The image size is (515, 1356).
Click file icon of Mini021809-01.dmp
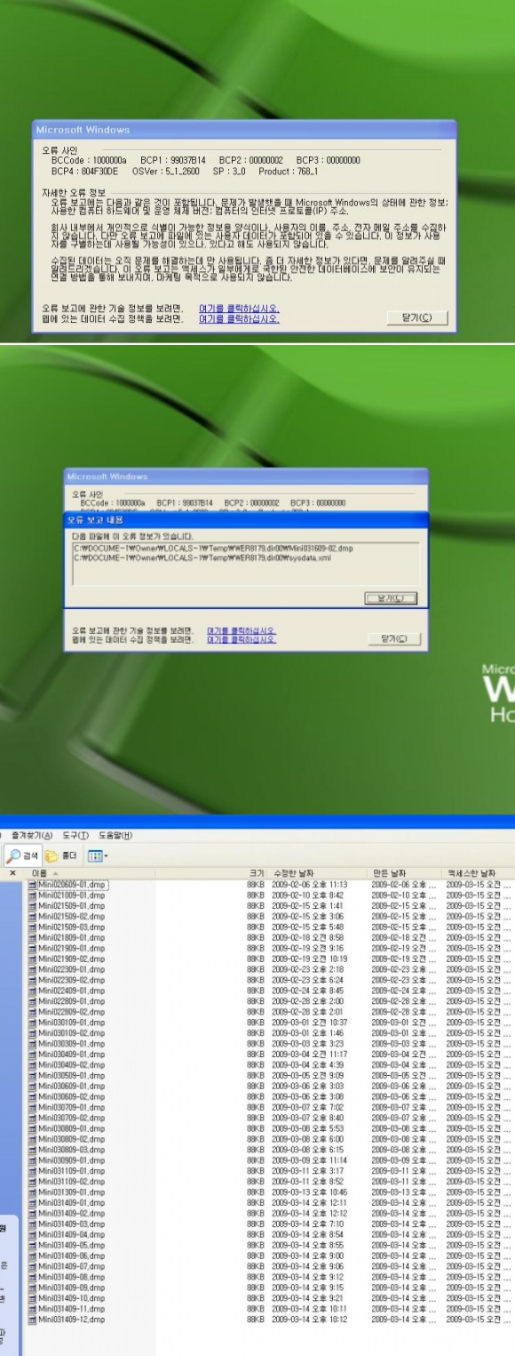(32, 937)
